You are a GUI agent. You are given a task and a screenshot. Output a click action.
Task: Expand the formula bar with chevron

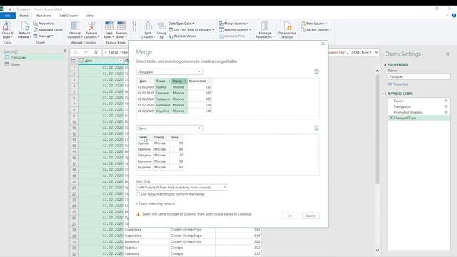376,52
